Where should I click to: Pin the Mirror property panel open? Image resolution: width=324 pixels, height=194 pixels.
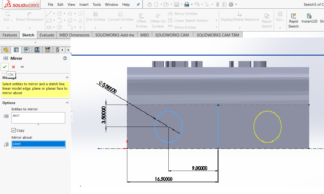22,67
